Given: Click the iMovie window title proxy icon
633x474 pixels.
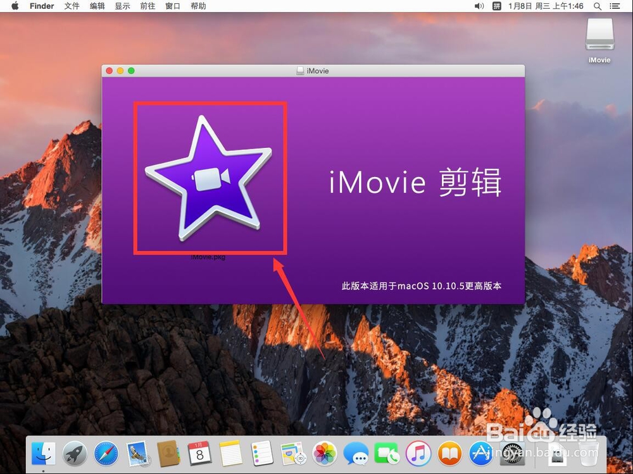Looking at the screenshot, I should click(300, 71).
